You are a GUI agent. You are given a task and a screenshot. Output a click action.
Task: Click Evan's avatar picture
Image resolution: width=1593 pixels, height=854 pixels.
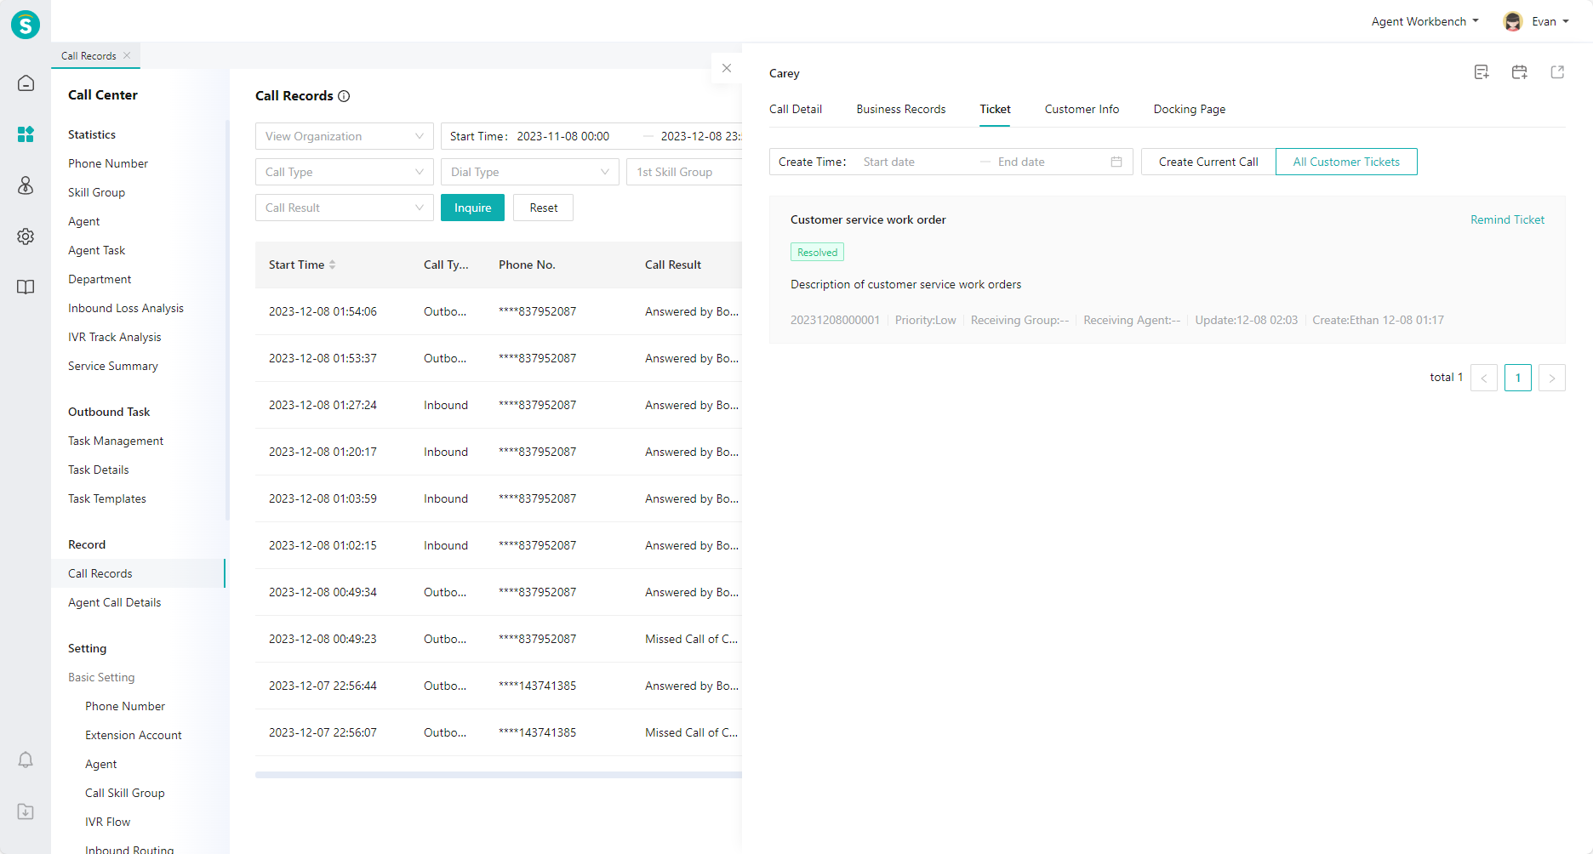[1512, 21]
